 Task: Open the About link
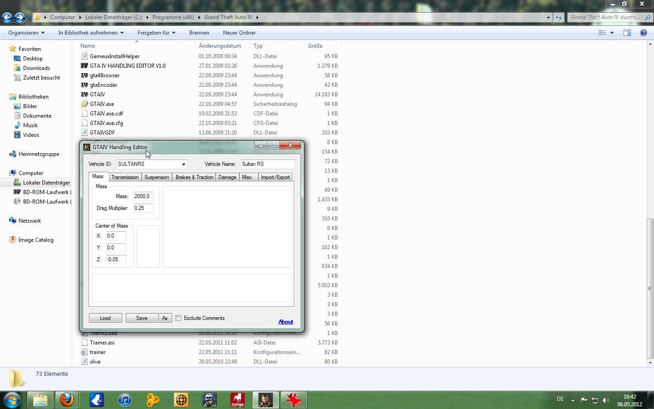click(286, 322)
